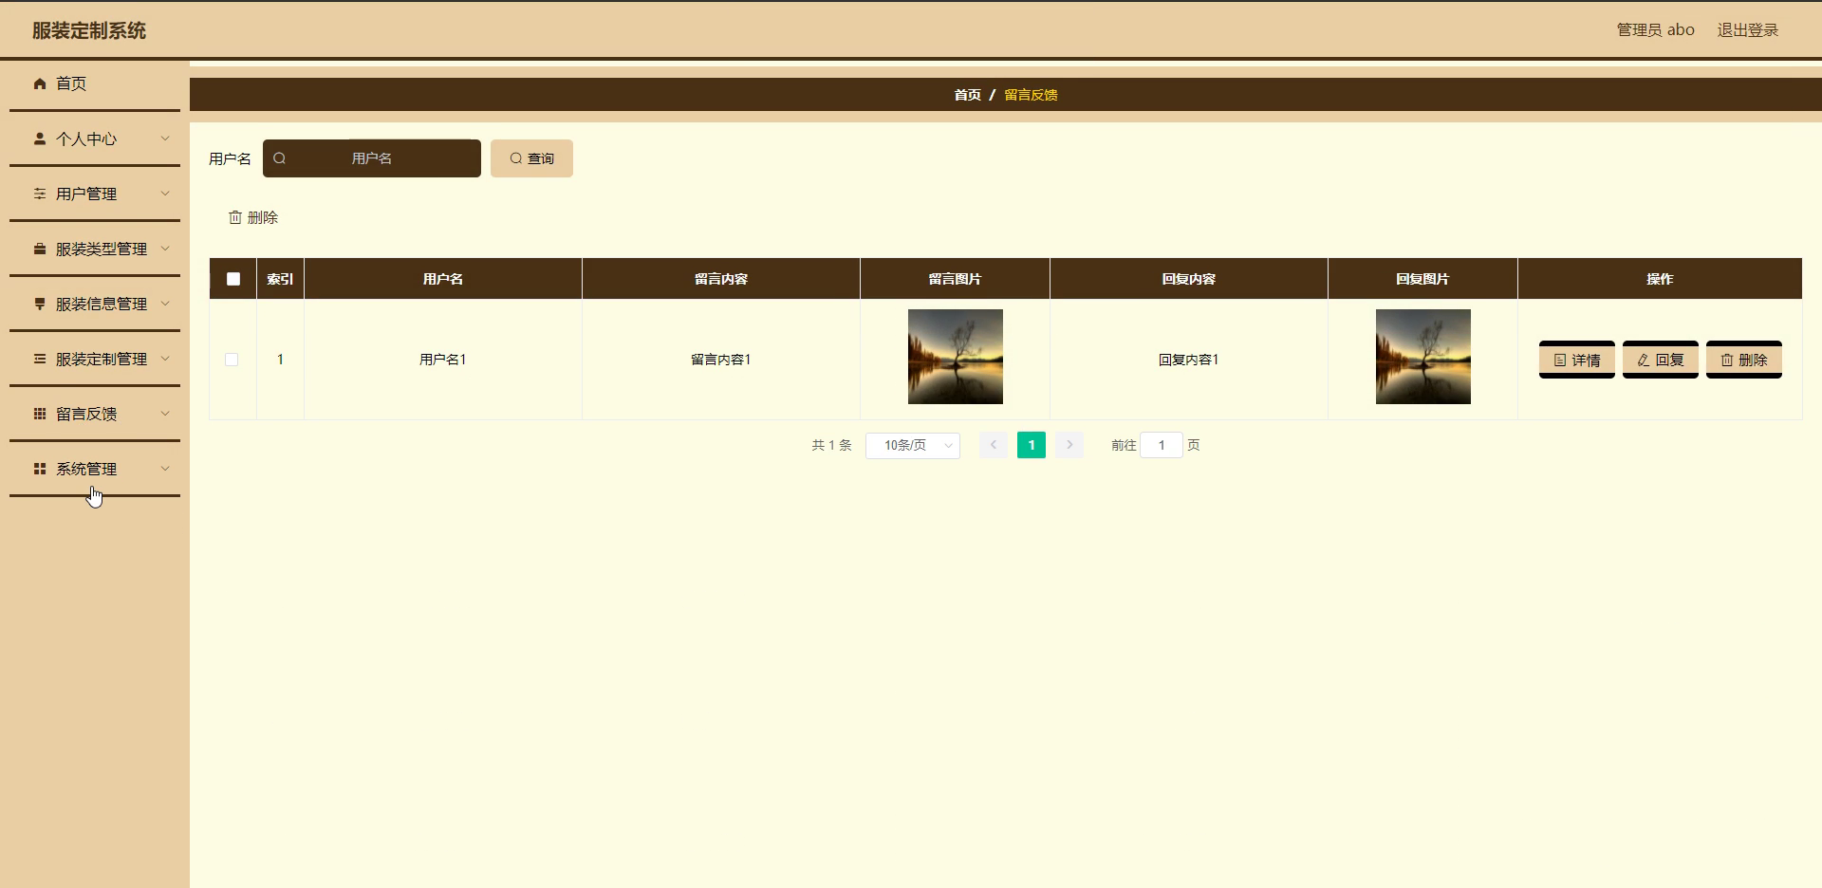This screenshot has height=888, width=1822.
Task: Click the grid icon for 留言反馈
Action: (40, 414)
